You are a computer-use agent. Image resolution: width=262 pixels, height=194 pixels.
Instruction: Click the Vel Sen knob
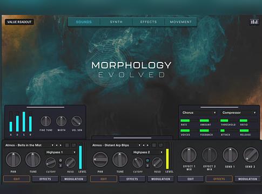click(x=77, y=121)
